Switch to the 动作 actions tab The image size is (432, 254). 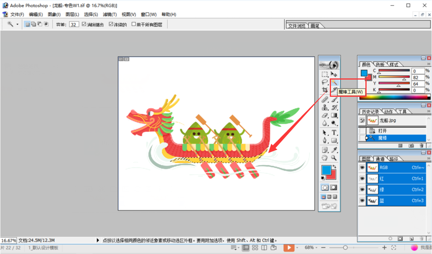(388, 111)
